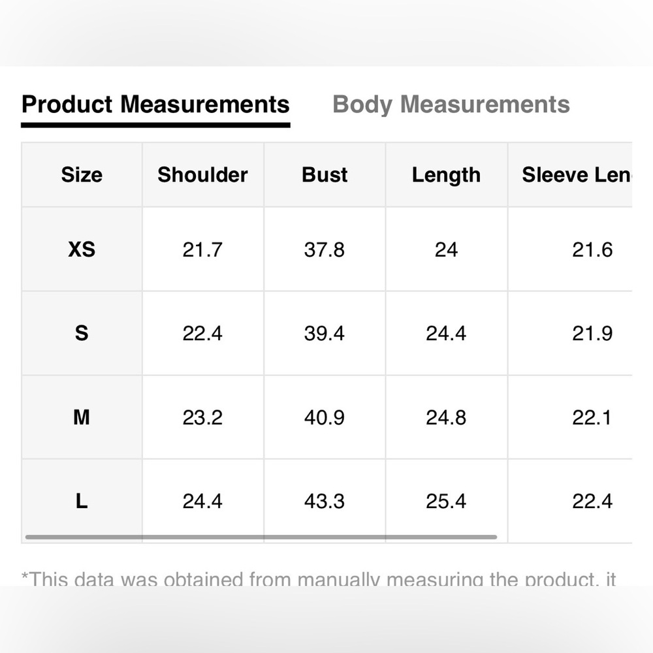Click the L length value 25.4
Screen dimensions: 653x653
pyautogui.click(x=446, y=501)
